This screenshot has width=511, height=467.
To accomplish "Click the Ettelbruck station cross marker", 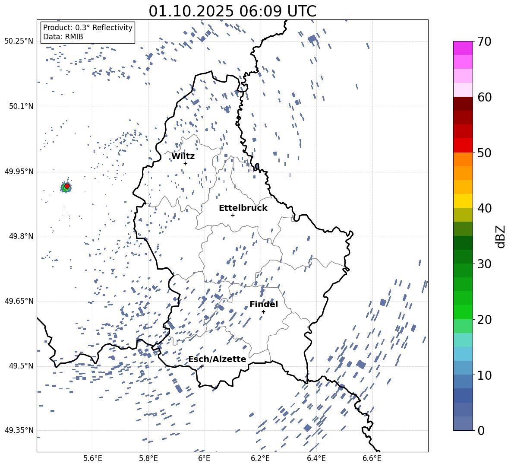I will (233, 215).
